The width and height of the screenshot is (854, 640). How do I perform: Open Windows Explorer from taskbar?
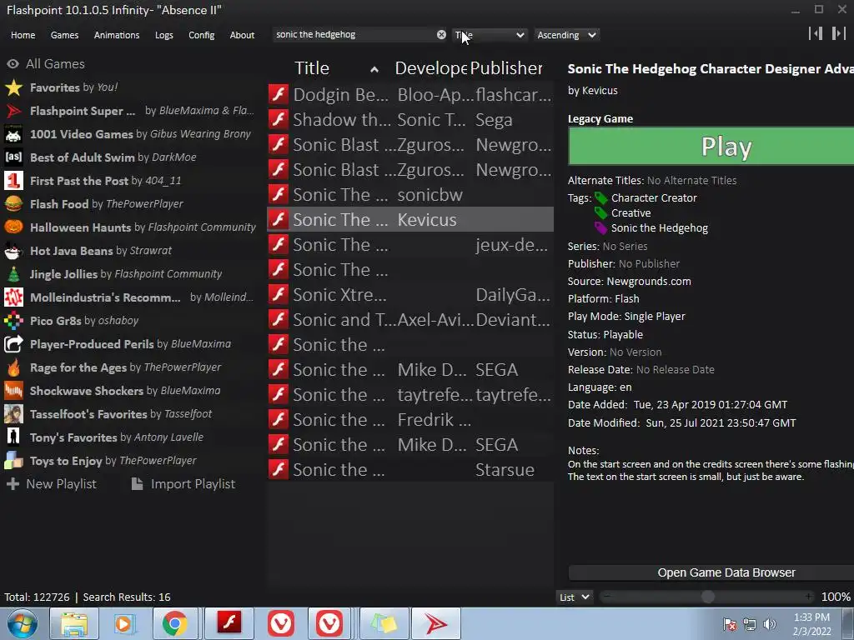(x=73, y=623)
